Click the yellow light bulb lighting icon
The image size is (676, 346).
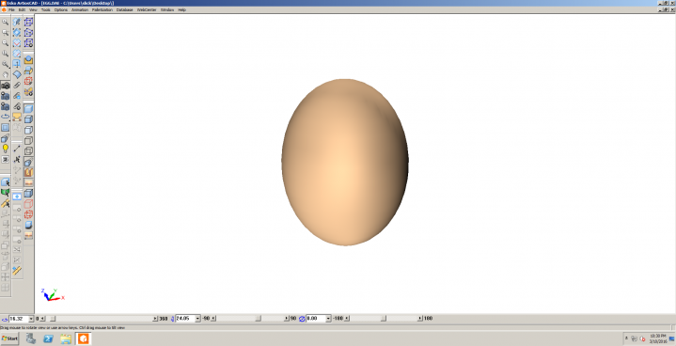tap(6, 149)
